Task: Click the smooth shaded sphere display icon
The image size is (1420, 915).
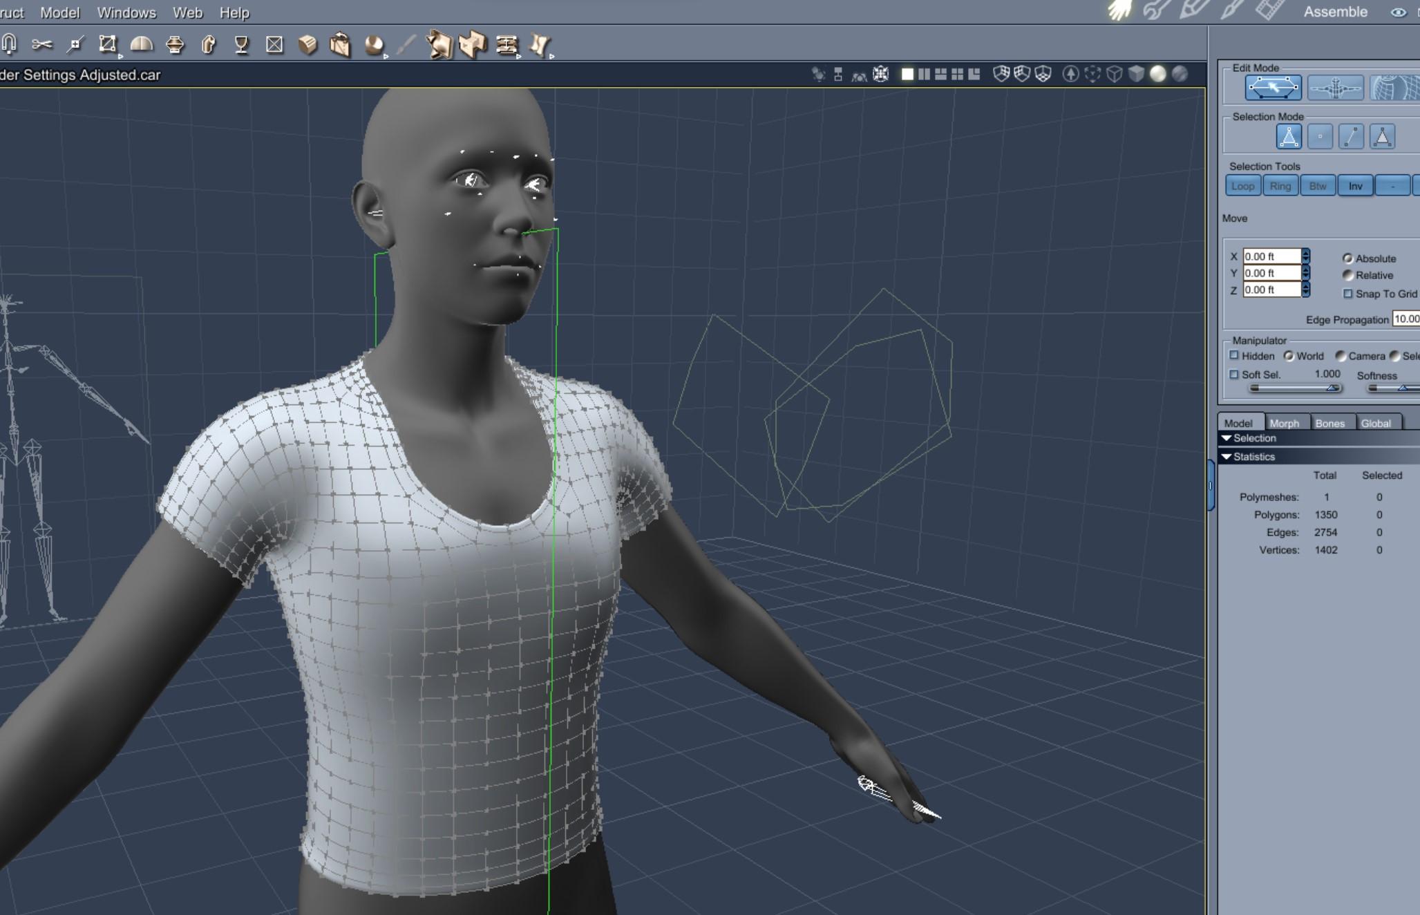Action: point(1158,74)
